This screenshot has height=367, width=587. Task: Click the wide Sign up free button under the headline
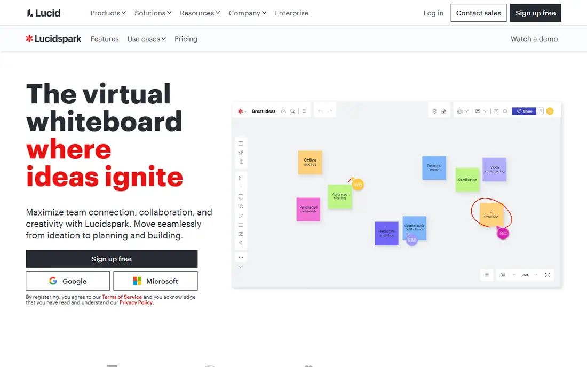[x=112, y=259]
